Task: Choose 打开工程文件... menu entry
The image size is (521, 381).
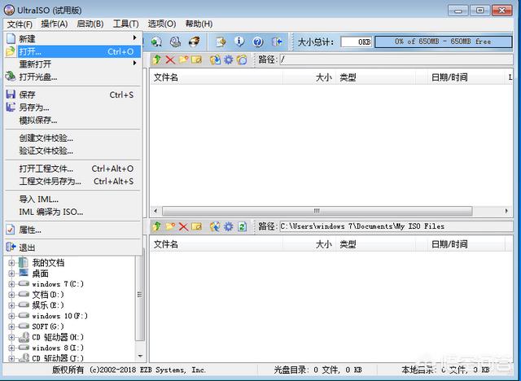Action: [x=72, y=169]
